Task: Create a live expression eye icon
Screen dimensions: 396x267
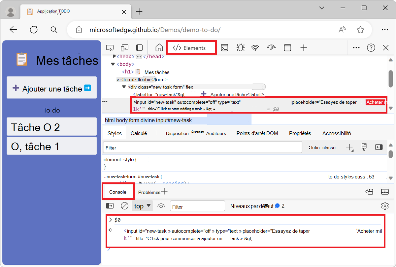Action: tap(161, 206)
